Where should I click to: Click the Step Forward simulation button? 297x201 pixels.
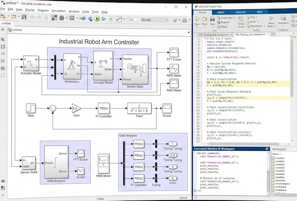[104, 19]
